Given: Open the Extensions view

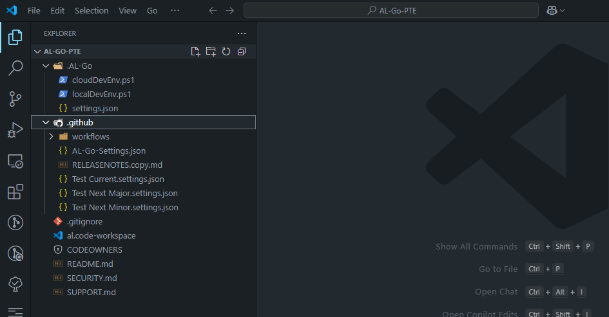Looking at the screenshot, I should (15, 192).
